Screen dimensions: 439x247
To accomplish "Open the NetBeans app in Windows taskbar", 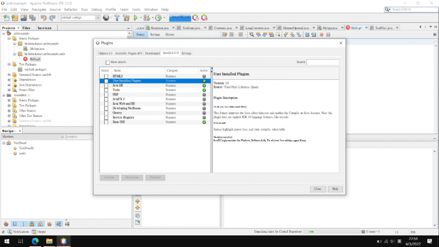I will click(63, 241).
